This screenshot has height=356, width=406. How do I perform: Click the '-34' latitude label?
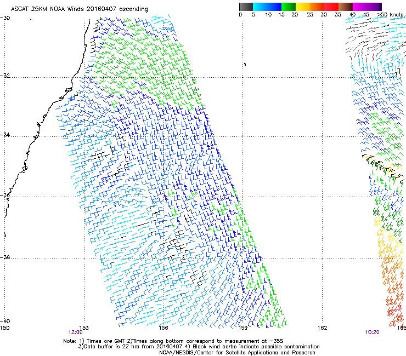pos(5,135)
